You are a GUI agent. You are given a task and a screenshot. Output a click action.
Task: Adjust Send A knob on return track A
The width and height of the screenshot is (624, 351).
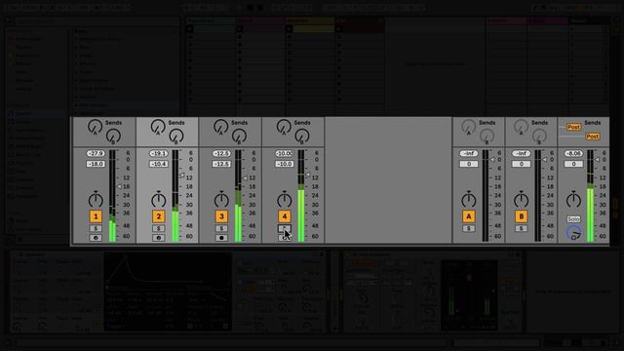(468, 127)
